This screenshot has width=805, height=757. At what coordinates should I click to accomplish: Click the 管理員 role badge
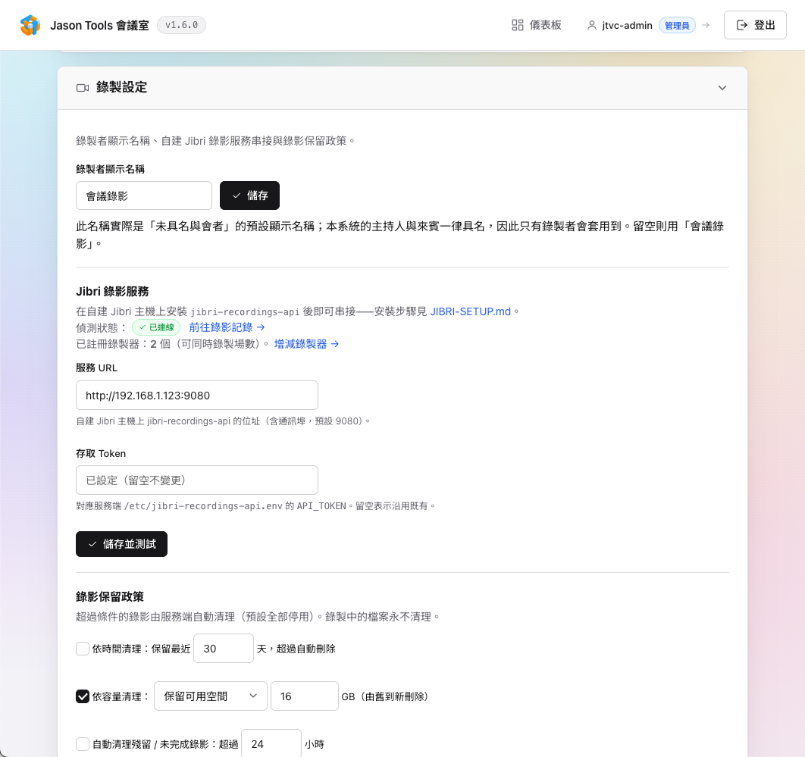tap(677, 25)
